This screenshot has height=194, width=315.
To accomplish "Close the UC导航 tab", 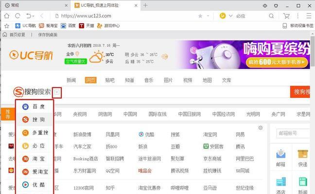I will [x=136, y=5].
